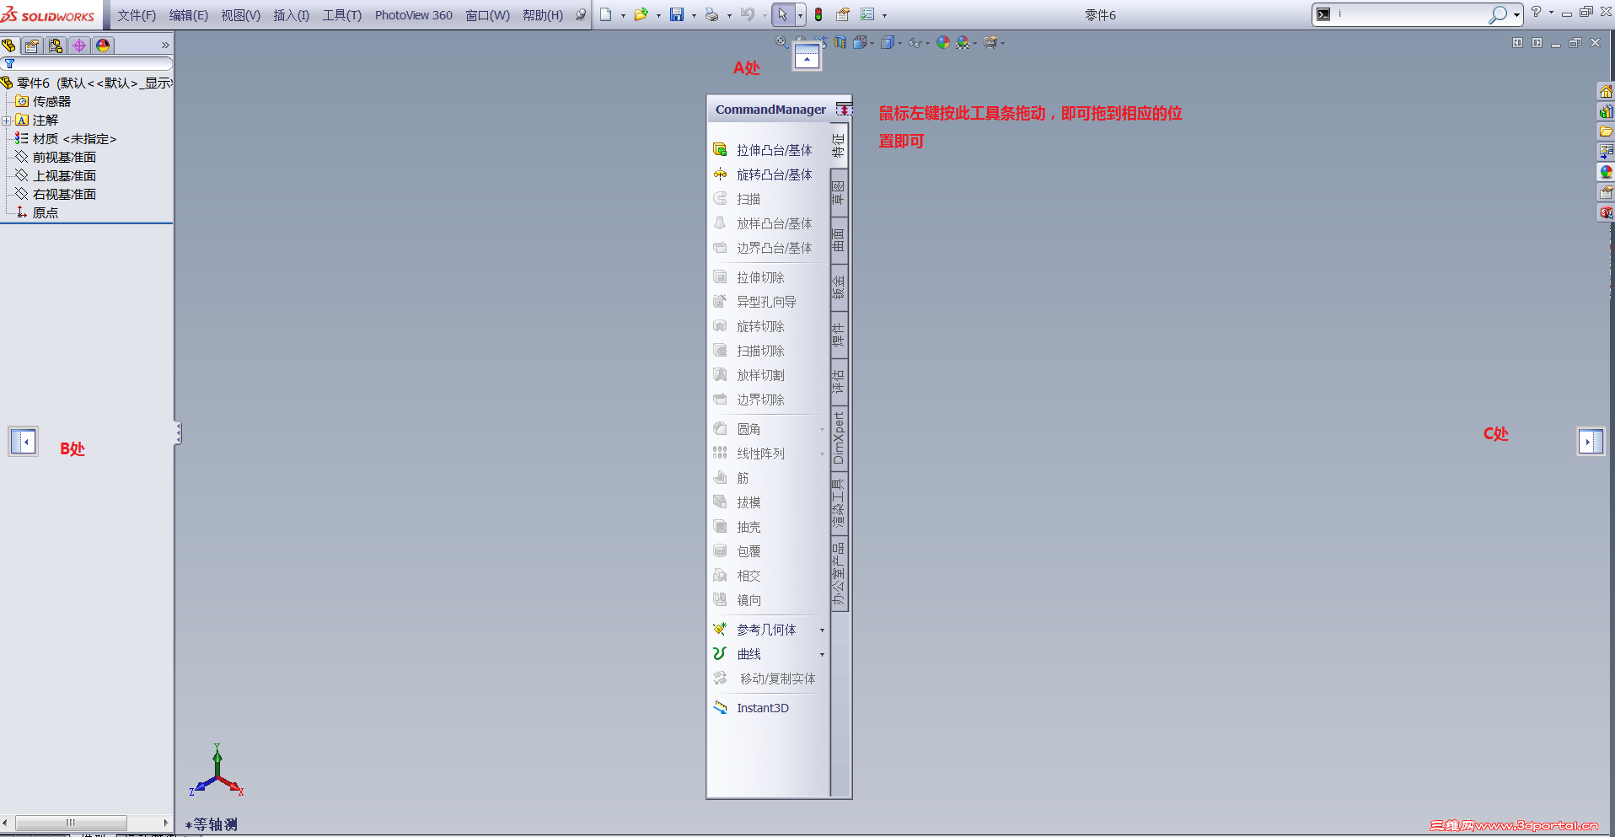
Task: Open the DisplayManager color ball tab
Action: [x=103, y=46]
